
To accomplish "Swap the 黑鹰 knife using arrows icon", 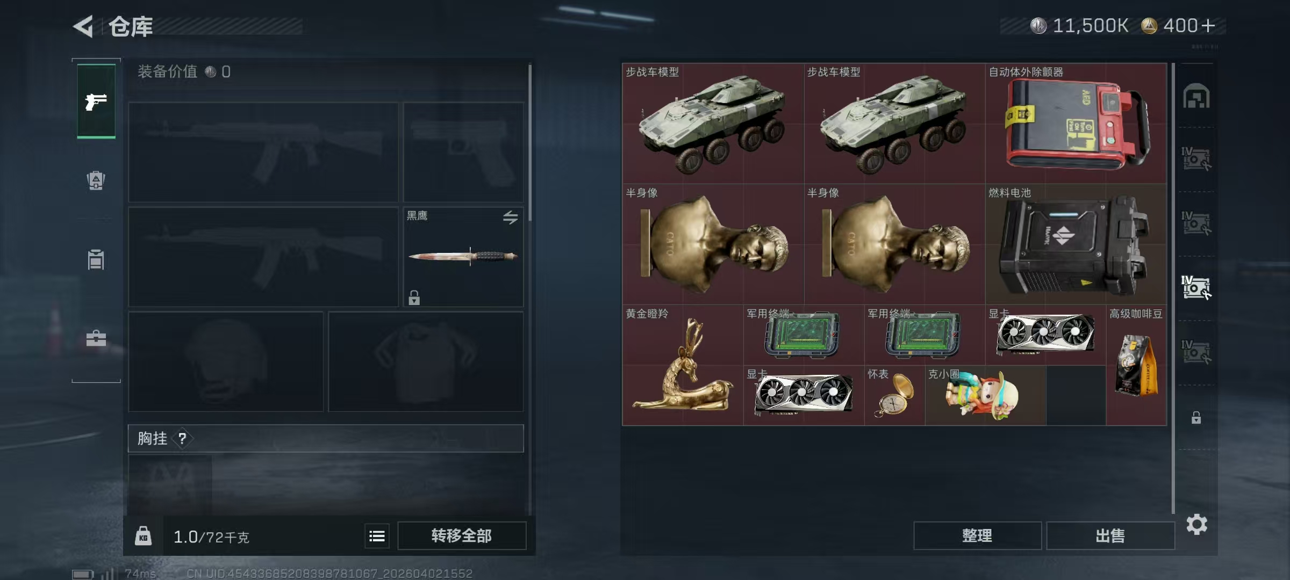I will pyautogui.click(x=510, y=217).
